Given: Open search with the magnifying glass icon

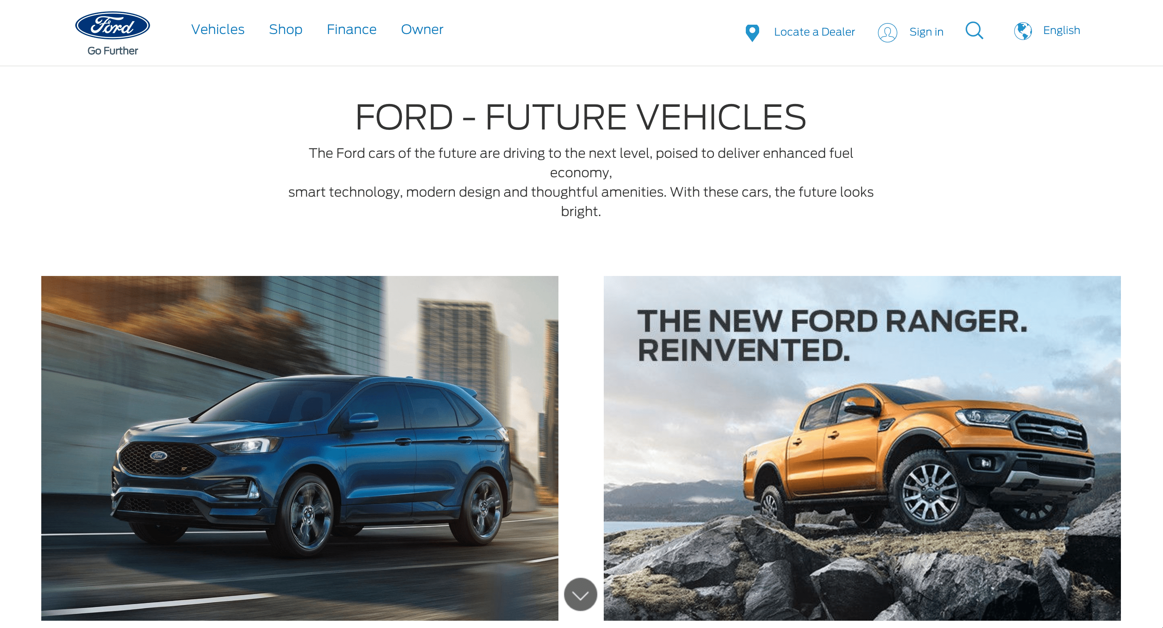Looking at the screenshot, I should [x=974, y=31].
